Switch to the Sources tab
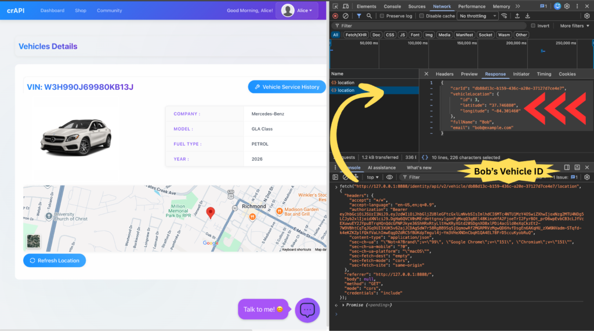The image size is (594, 331). 416,6
